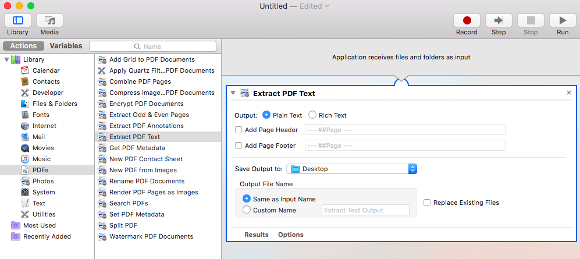This screenshot has height=259, width=580.
Task: Select the Text category icon
Action: 25,203
